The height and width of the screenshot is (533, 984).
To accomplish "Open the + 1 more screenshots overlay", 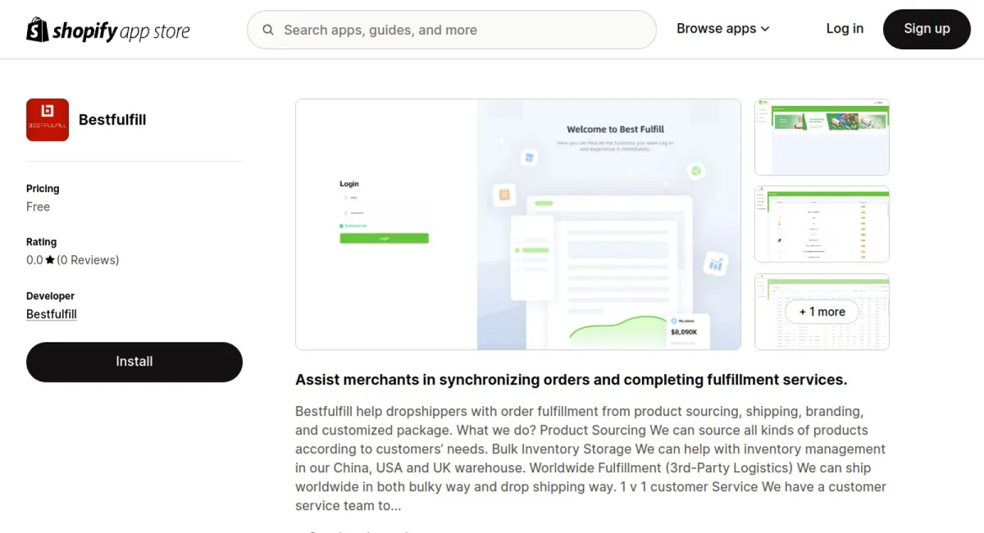I will (x=822, y=312).
